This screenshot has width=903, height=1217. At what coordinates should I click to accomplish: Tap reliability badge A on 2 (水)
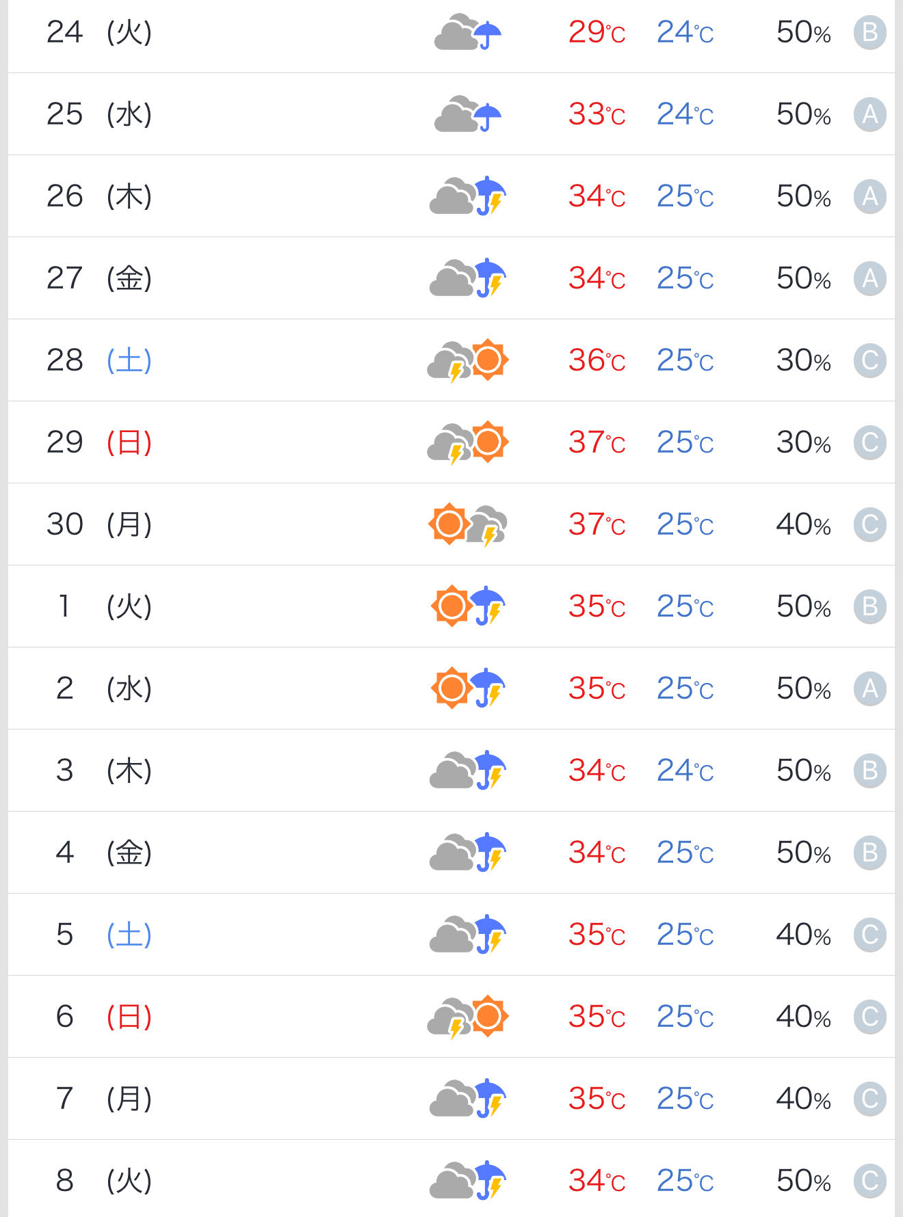pos(870,688)
